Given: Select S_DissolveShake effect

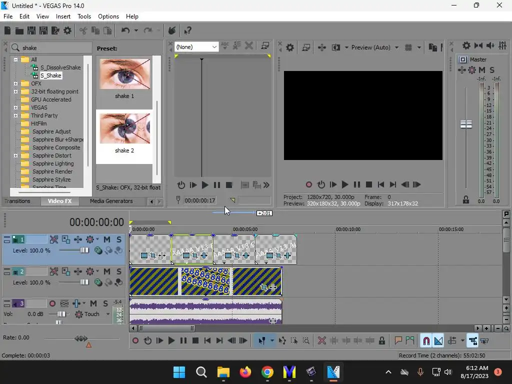Looking at the screenshot, I should (60, 67).
